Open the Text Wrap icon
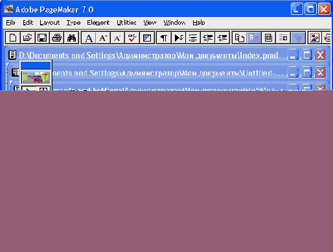 click(283, 38)
